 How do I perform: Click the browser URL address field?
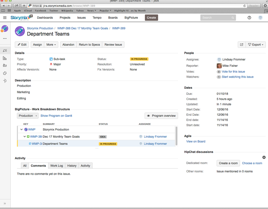(137, 6)
